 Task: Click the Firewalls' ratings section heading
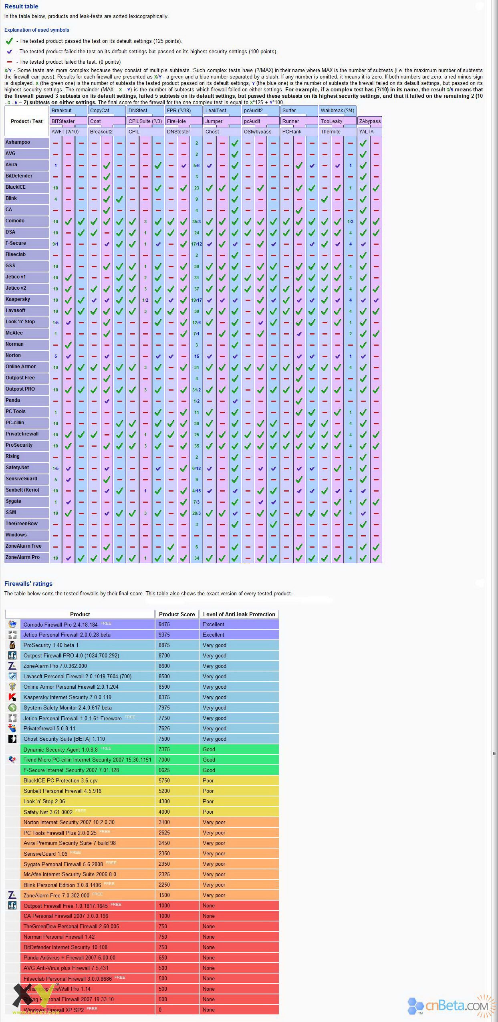28,584
